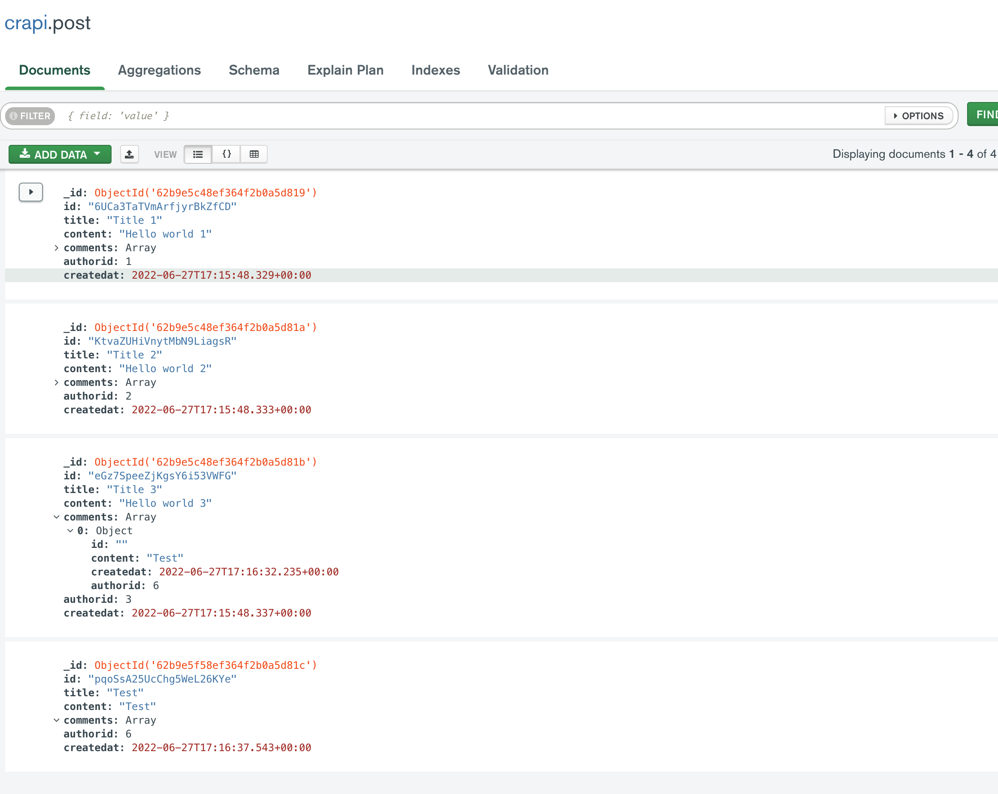This screenshot has width=998, height=794.
Task: Collapse comments array of Test post
Action: pos(57,720)
